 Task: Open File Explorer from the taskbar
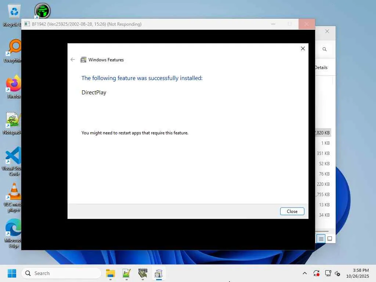tap(111, 273)
